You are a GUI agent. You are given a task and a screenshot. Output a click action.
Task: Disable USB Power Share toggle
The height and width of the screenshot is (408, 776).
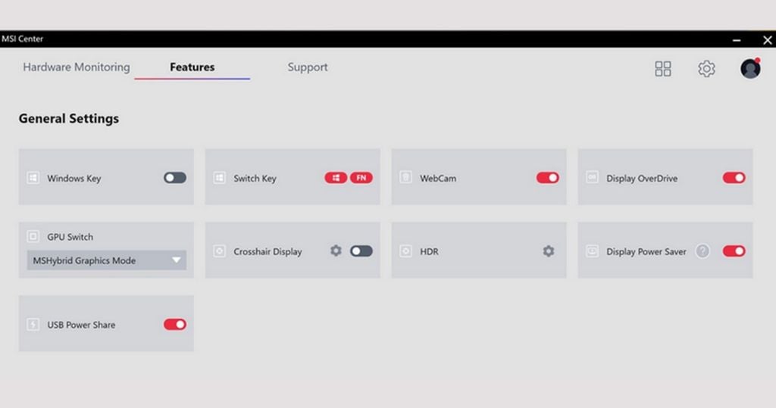click(175, 324)
